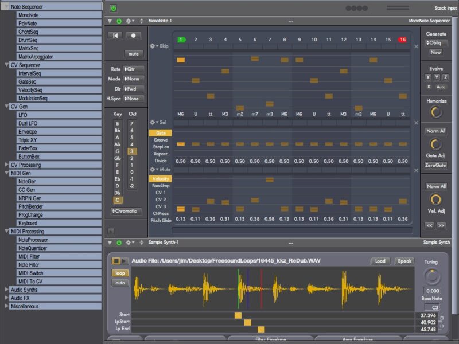Viewport: 459px width, 344px height.
Task: Click the Humanize knob
Action: (x=435, y=112)
